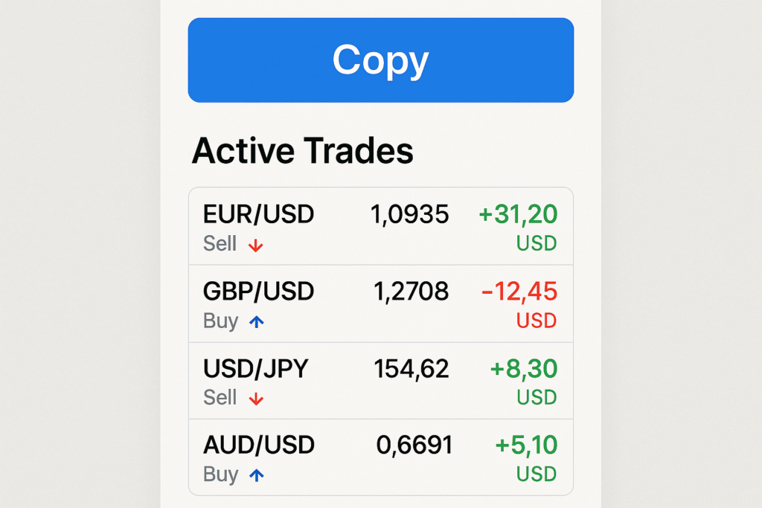Open the +31,20 profit on EUR/USD
This screenshot has height=508, width=762.
pyautogui.click(x=518, y=215)
